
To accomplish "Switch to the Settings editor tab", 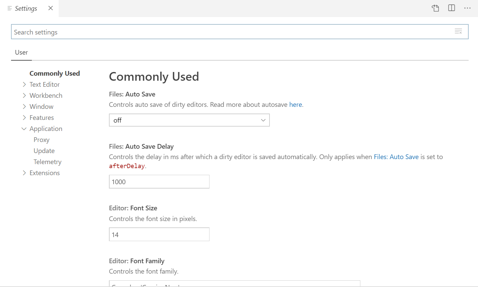I will pos(26,9).
